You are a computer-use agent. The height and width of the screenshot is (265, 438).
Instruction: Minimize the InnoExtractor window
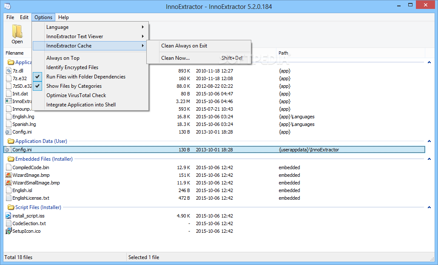(398, 5)
